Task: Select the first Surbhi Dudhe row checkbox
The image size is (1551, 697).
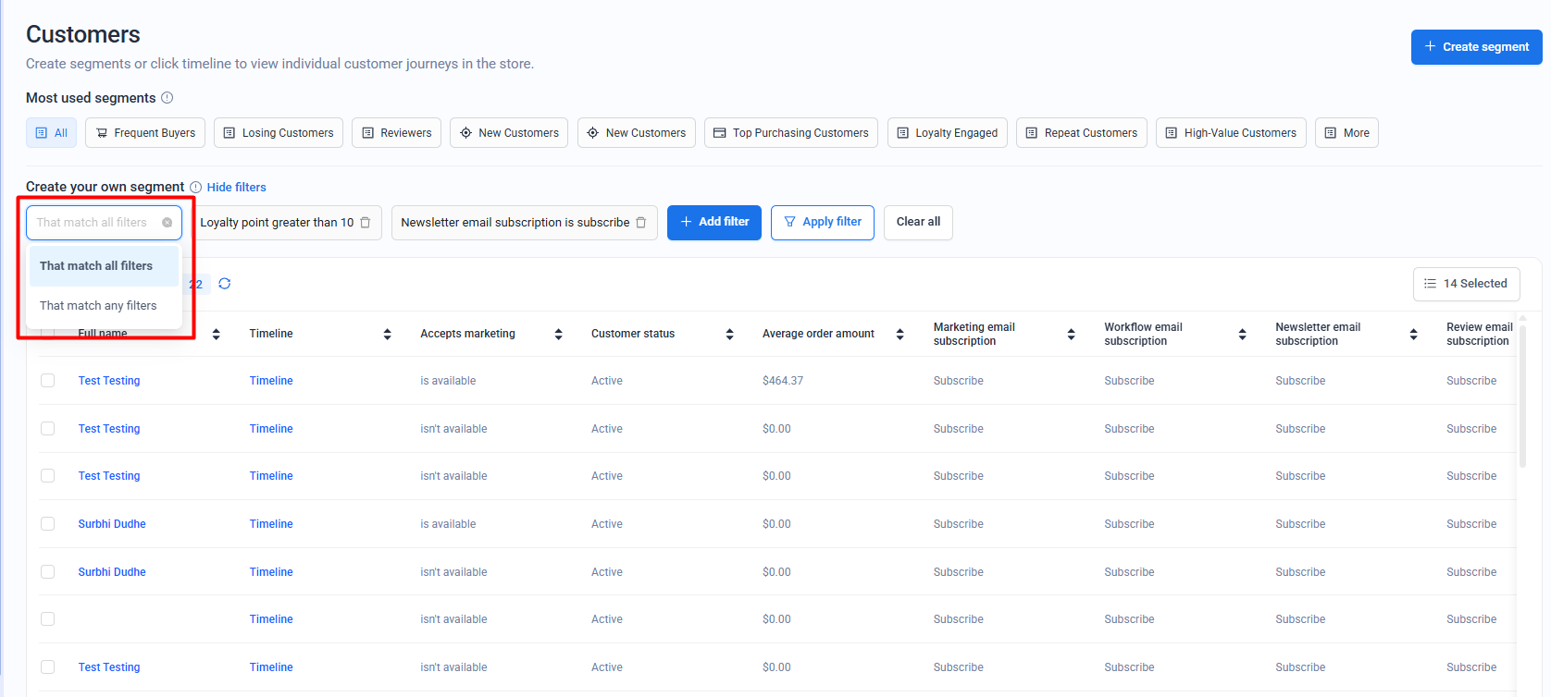Action: [48, 524]
